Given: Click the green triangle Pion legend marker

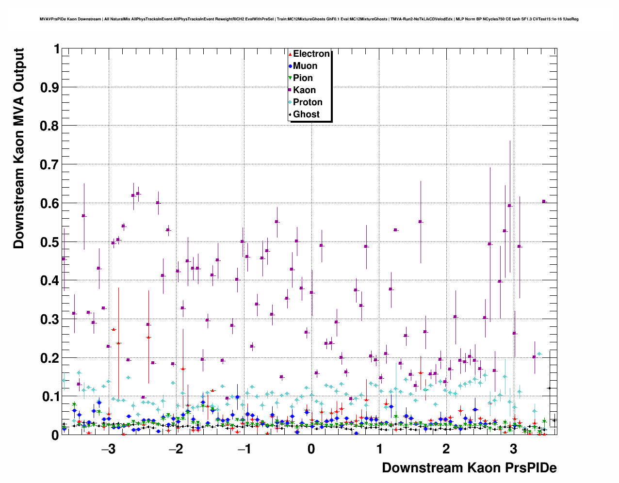Looking at the screenshot, I should [290, 78].
